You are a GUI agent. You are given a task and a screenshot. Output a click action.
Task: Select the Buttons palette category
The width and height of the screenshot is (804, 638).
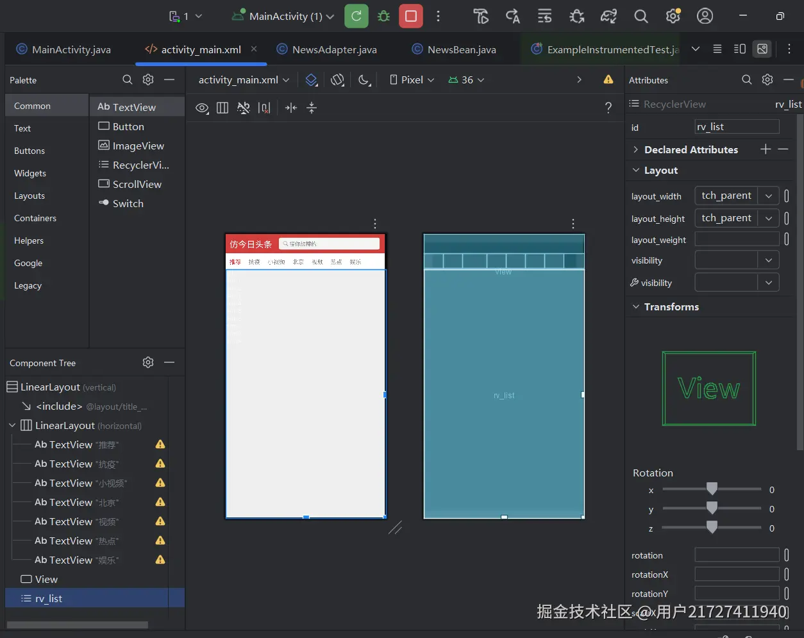29,151
